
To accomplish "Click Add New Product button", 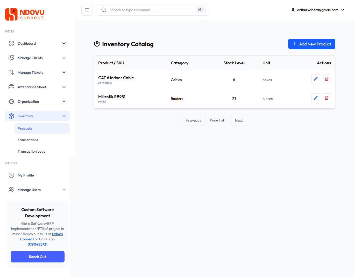I will (311, 44).
